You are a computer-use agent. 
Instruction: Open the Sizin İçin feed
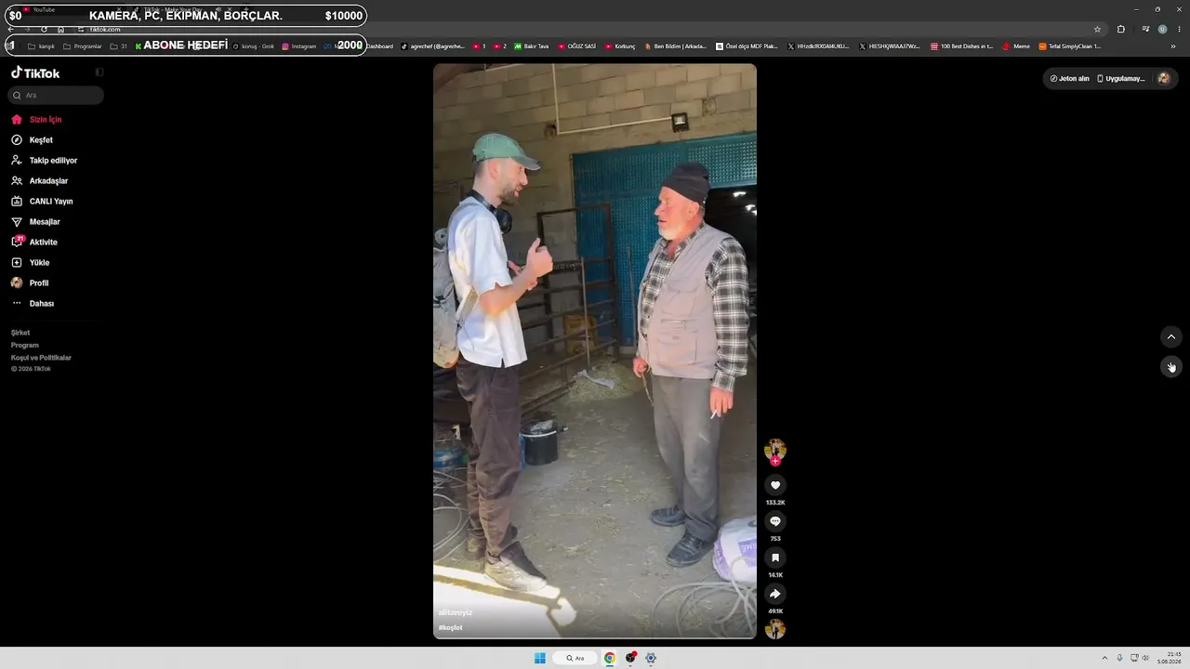pos(36,120)
